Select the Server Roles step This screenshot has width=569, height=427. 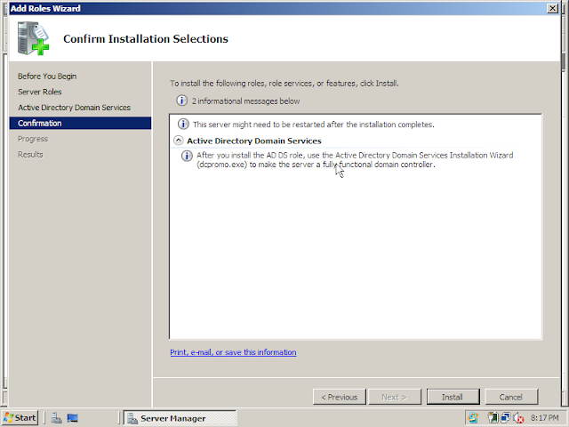[x=40, y=92]
